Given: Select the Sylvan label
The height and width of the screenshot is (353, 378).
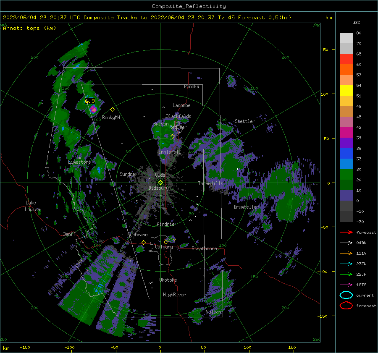Looking at the screenshot, I should pos(161,124).
